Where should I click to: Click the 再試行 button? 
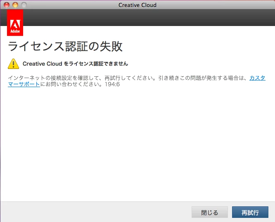[250, 212]
